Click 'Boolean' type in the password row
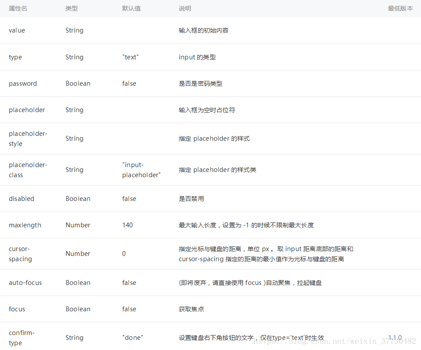The image size is (421, 350). 78,84
